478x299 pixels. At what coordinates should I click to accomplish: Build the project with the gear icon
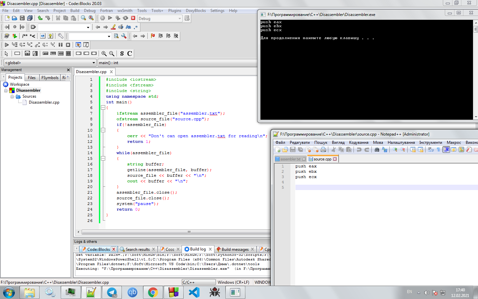pyautogui.click(x=103, y=18)
